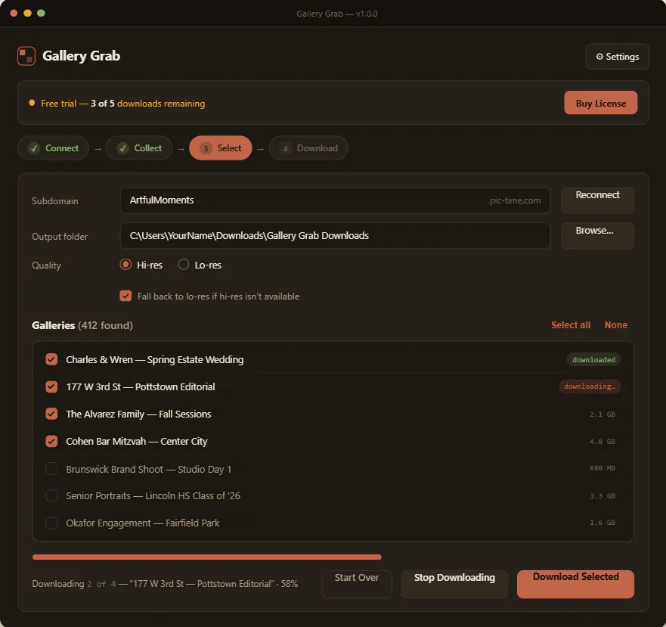Switch to the Select step
Image resolution: width=666 pixels, height=627 pixels.
221,148
